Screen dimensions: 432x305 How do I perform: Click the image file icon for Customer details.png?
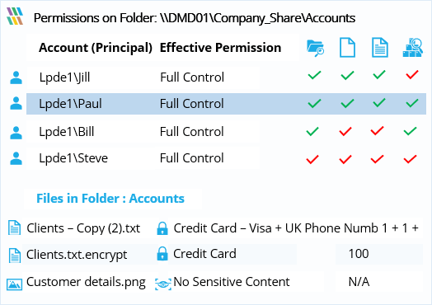[14, 284]
